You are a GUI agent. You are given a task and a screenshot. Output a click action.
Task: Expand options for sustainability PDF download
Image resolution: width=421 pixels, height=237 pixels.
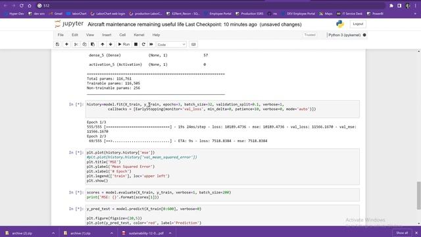170,233
